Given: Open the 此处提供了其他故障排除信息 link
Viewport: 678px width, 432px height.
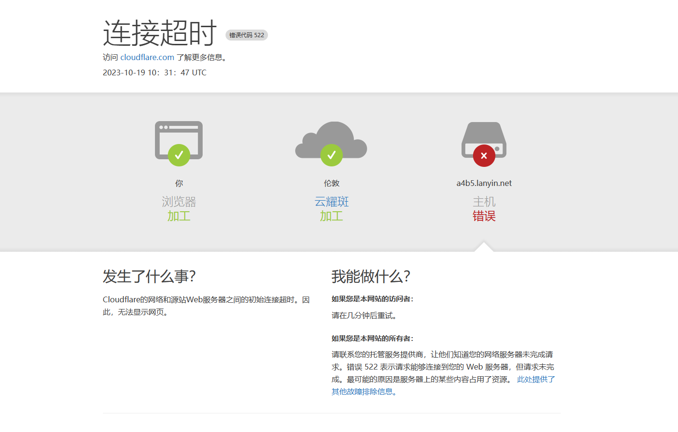Looking at the screenshot, I should (x=443, y=385).
